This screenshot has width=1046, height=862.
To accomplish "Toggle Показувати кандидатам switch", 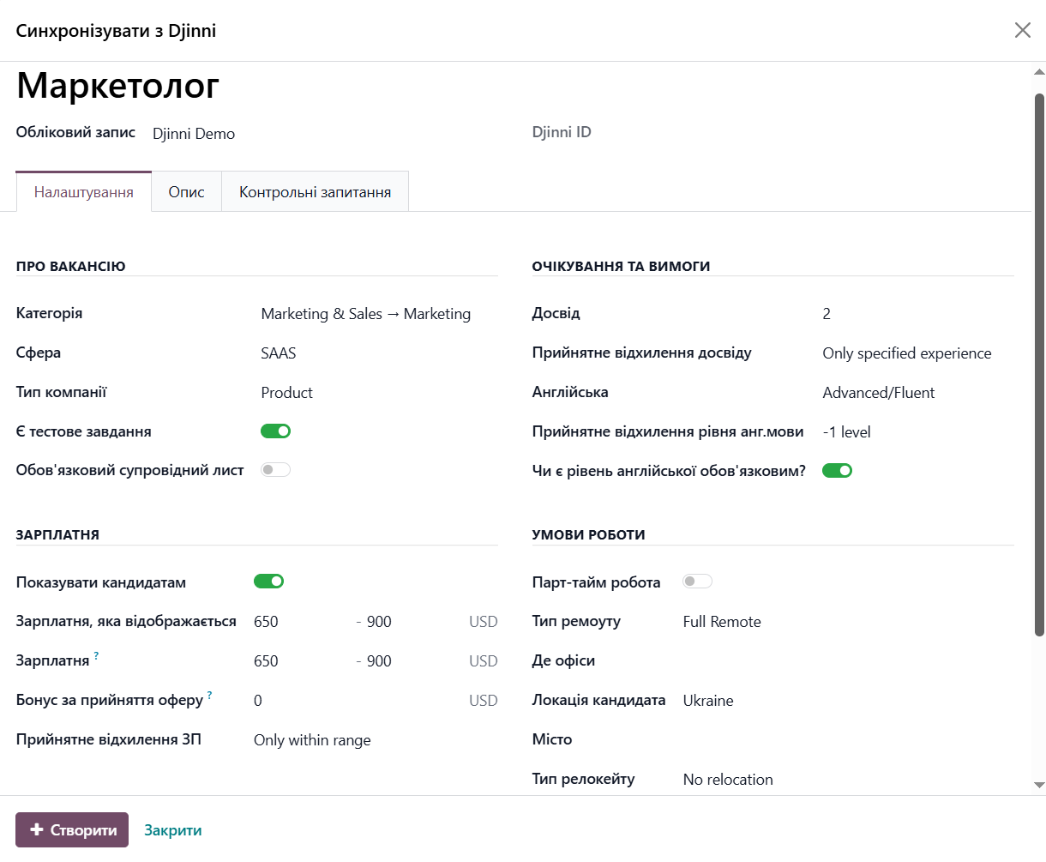I will point(268,582).
